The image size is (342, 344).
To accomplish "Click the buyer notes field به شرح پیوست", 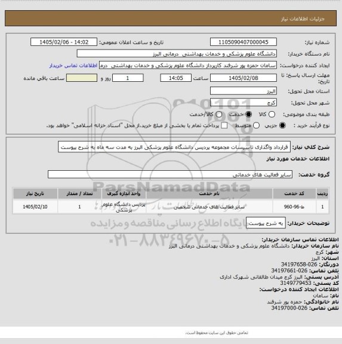I will click(x=266, y=223).
